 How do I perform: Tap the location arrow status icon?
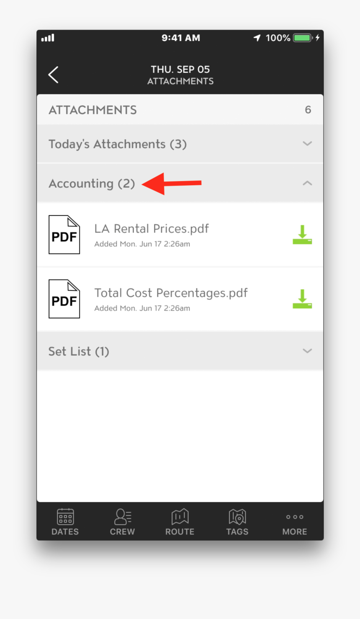coord(257,38)
